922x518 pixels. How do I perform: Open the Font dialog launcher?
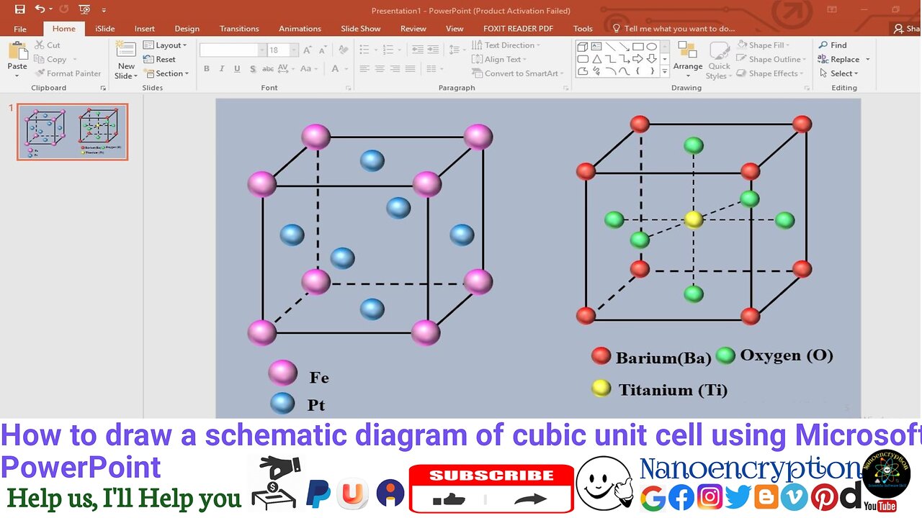[349, 88]
